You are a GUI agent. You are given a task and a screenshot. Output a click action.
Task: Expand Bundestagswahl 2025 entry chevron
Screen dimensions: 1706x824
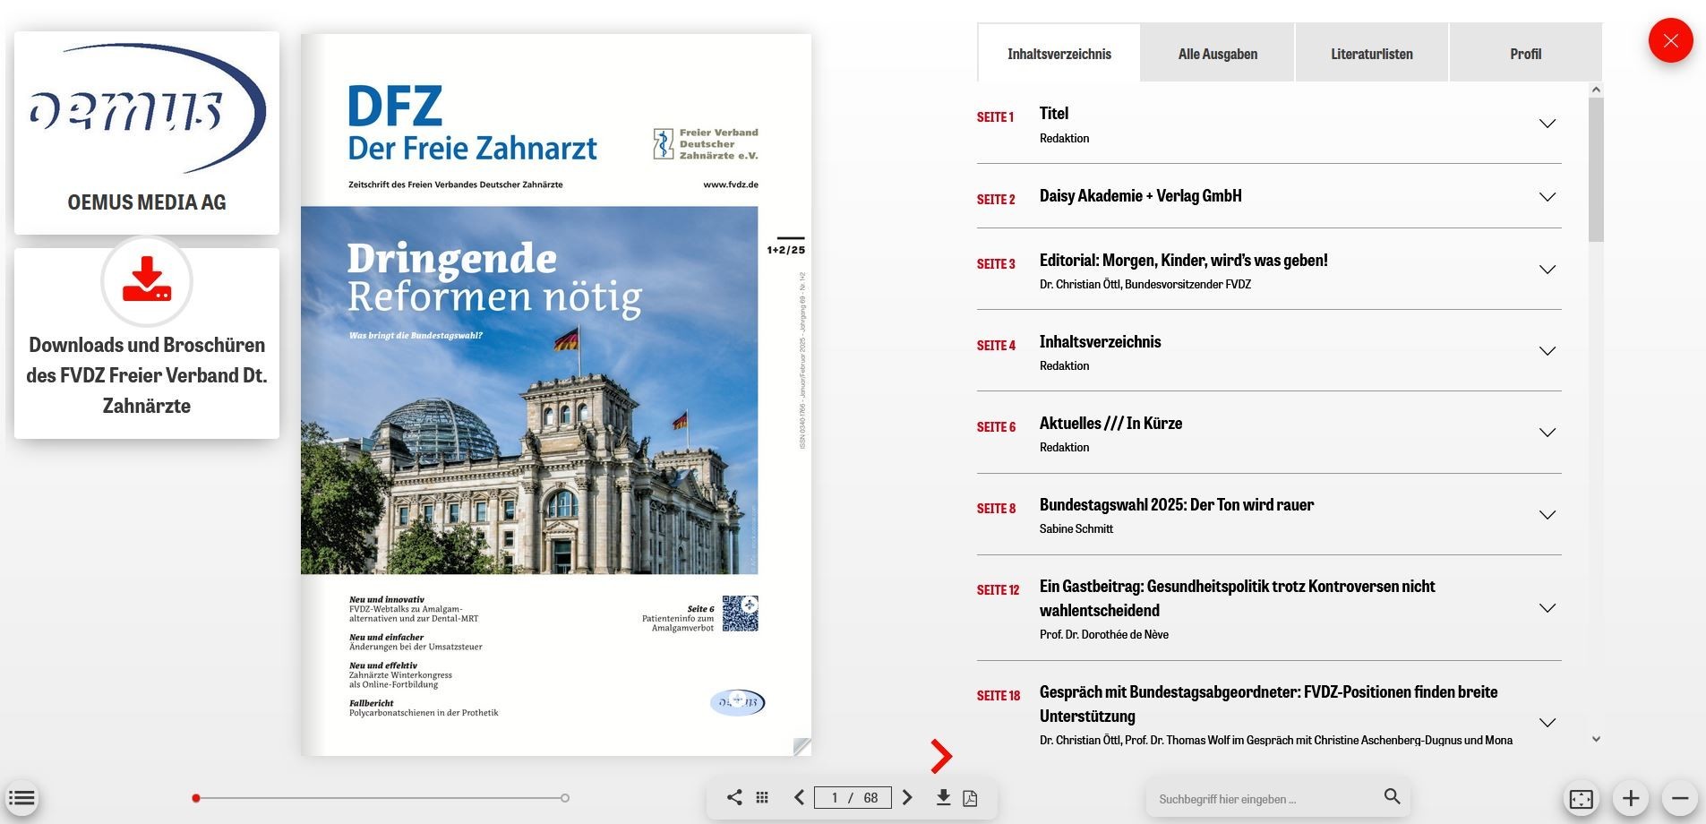pos(1547,515)
